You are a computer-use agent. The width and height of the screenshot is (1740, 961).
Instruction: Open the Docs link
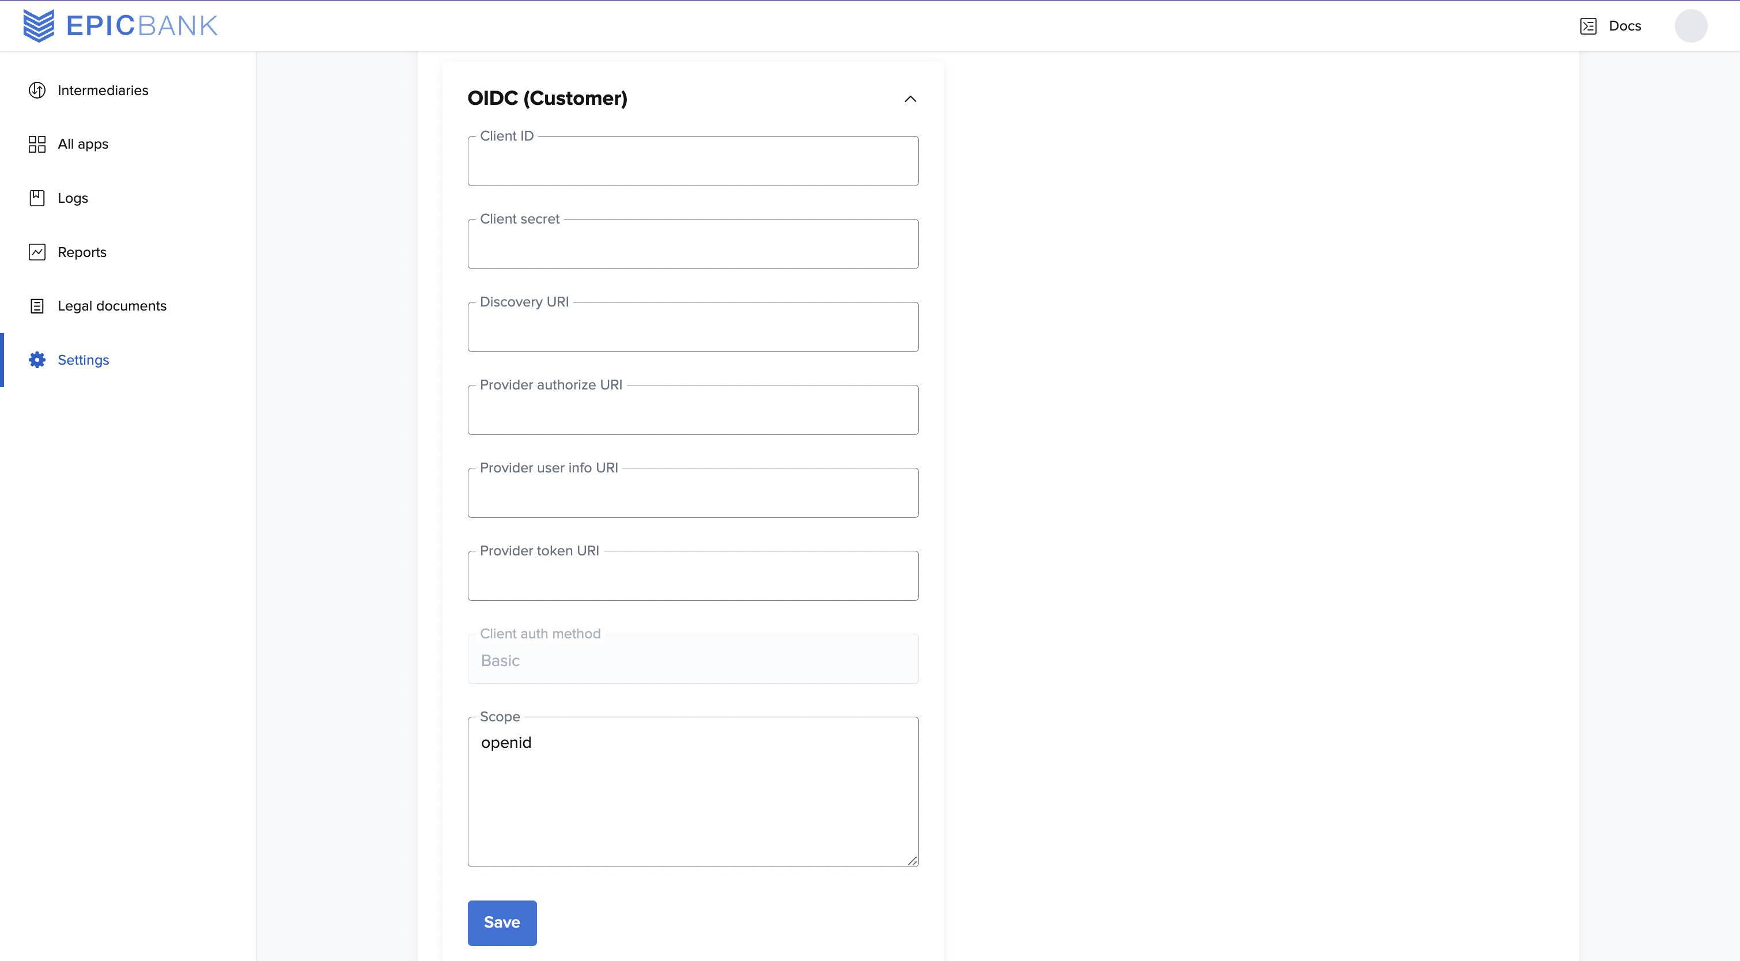point(1624,26)
